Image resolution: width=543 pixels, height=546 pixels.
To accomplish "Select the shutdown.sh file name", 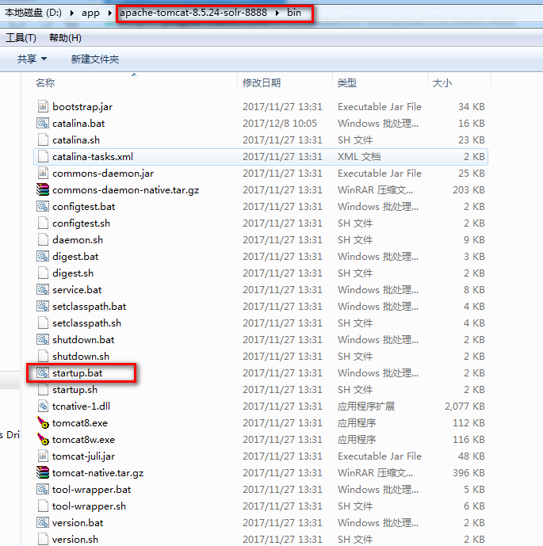I will [x=81, y=357].
